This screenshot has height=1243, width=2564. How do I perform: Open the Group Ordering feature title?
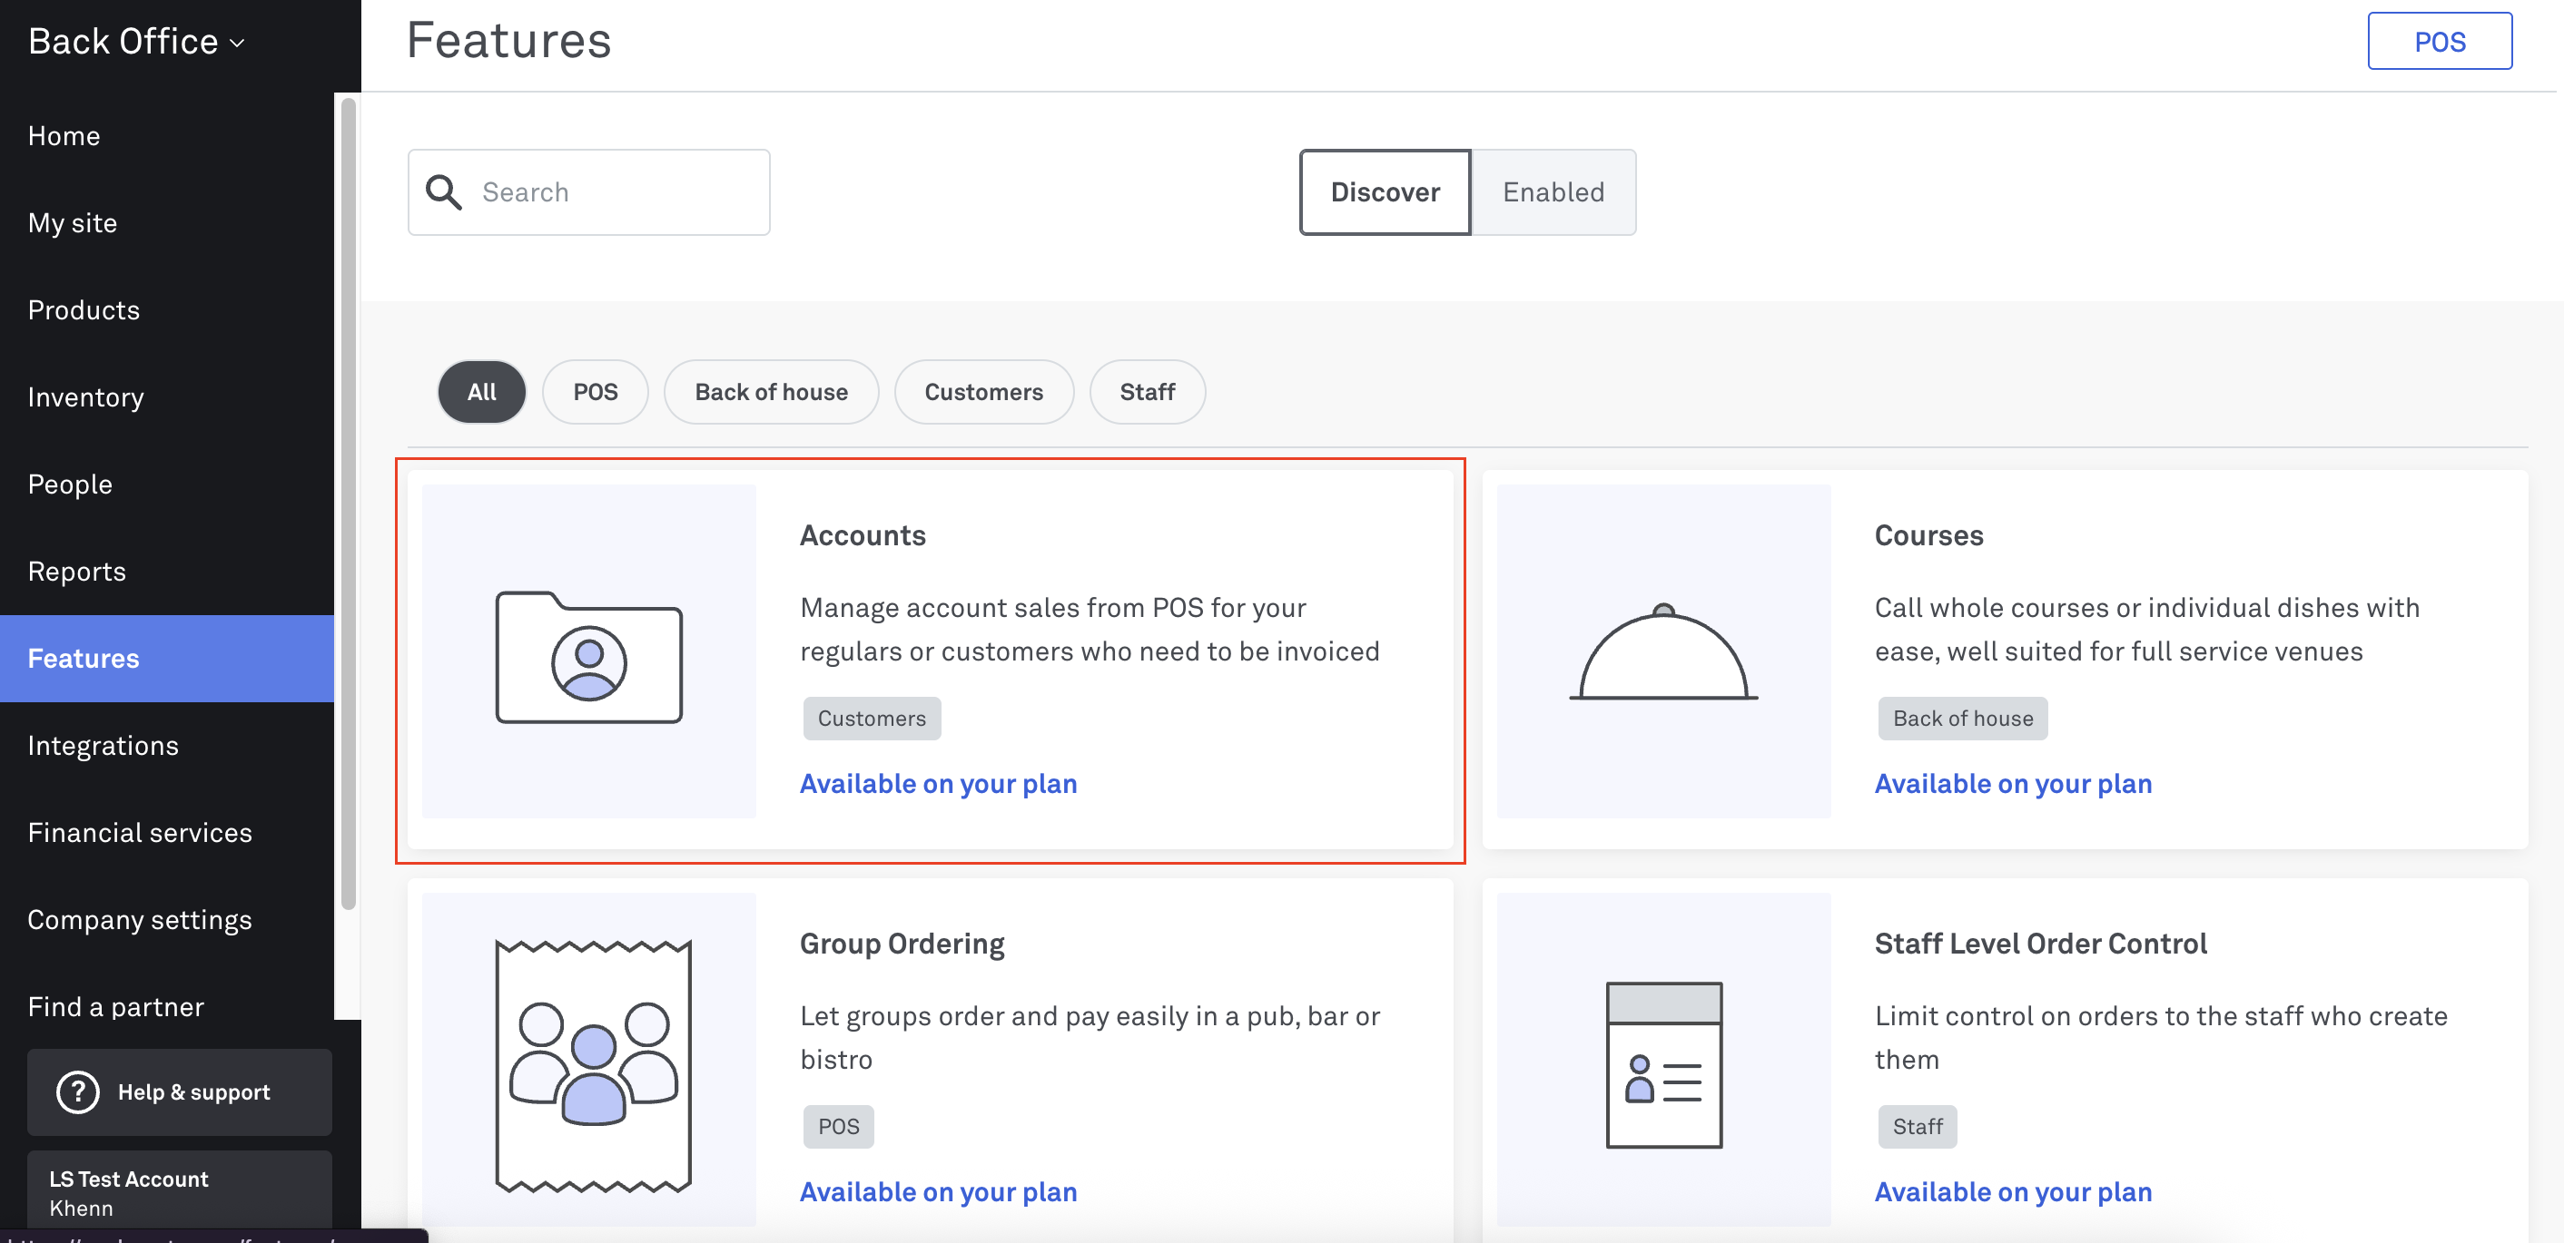[x=902, y=944]
